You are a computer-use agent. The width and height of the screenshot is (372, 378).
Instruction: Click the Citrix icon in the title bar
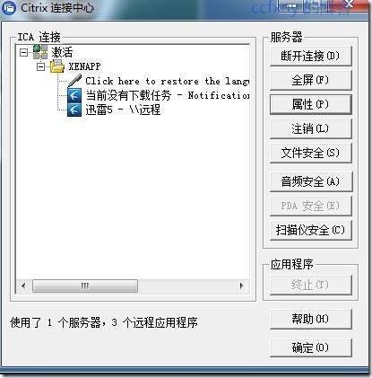click(x=9, y=8)
